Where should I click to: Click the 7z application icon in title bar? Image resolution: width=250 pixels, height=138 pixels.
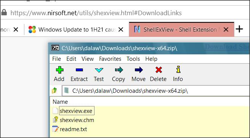[x=55, y=48]
